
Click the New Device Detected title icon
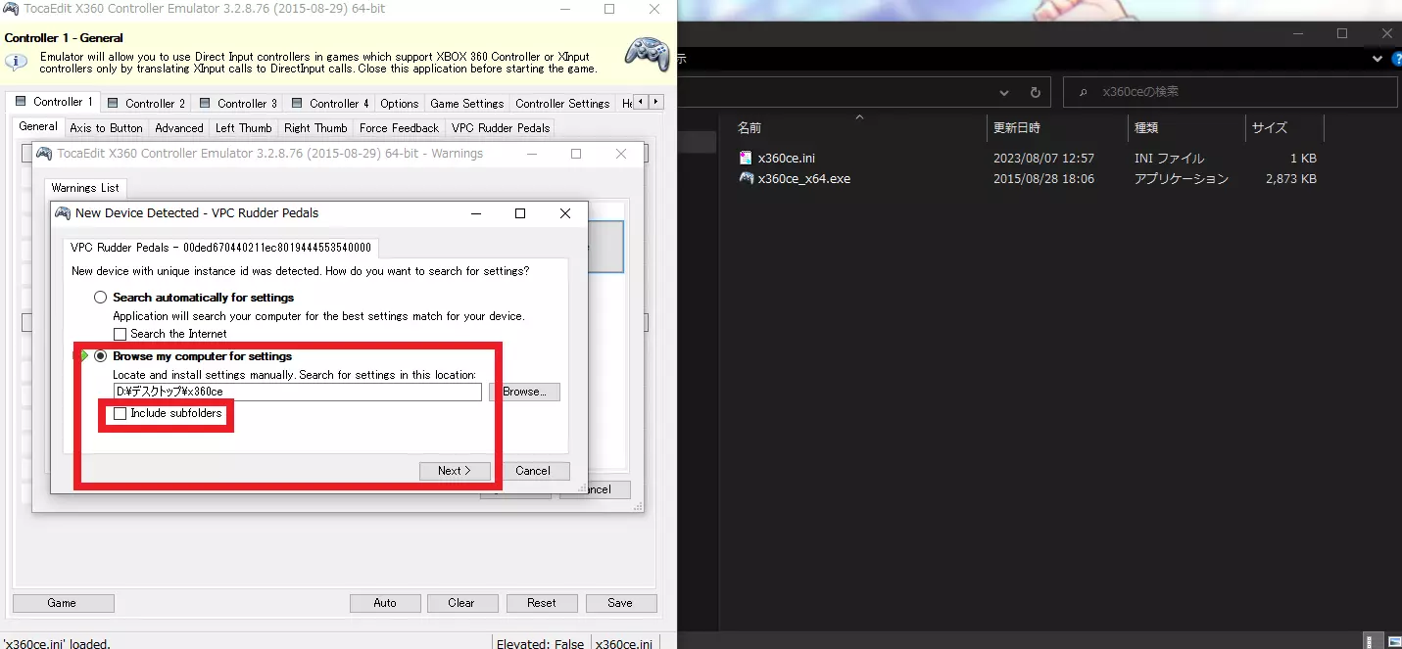(x=63, y=212)
